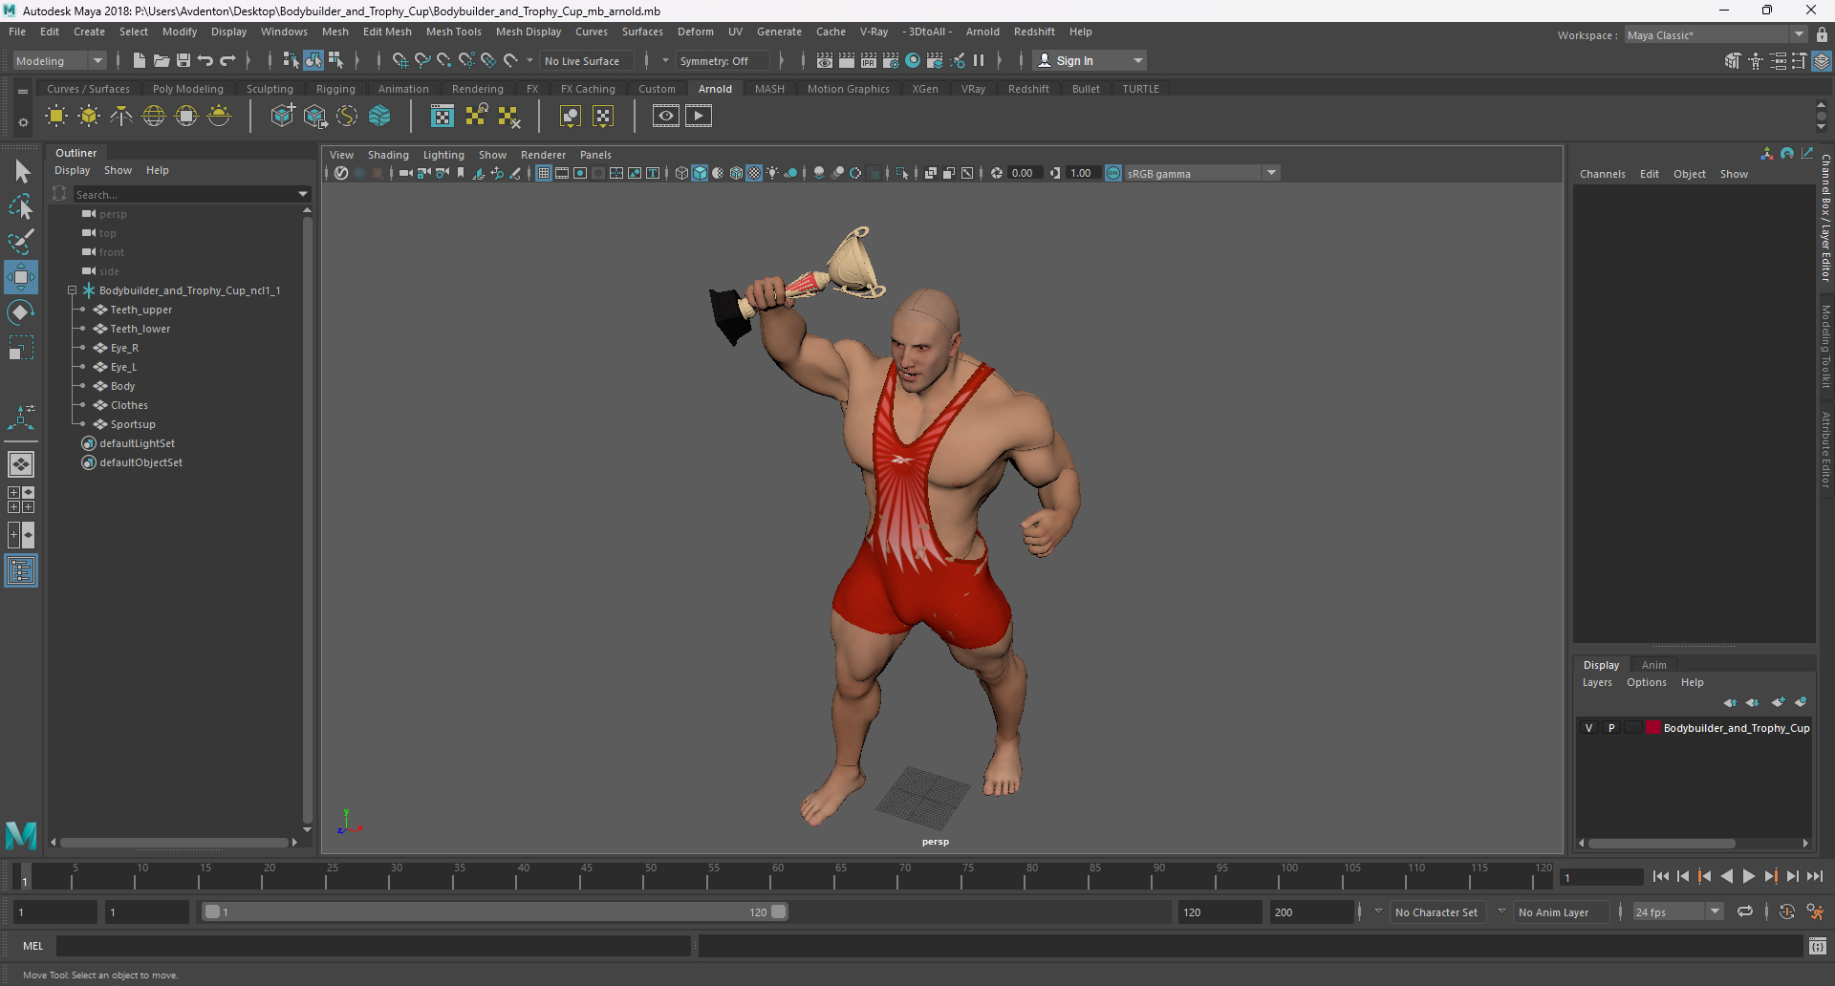Open the 24 fps frame rate dropdown
The image size is (1835, 986).
coord(1716,912)
